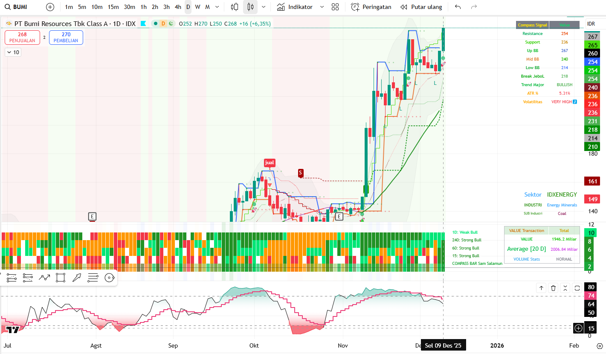
Task: Add a symbol to compare with the plus icon
Action: pos(50,7)
